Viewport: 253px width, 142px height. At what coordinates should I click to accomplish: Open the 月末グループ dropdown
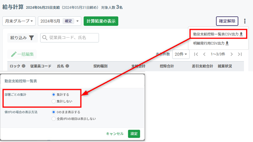[x=19, y=21]
